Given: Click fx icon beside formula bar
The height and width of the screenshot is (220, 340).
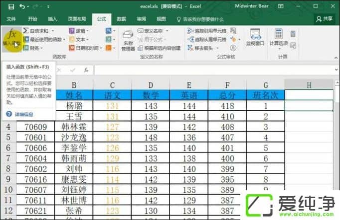Looking at the screenshot, I should 86,70.
